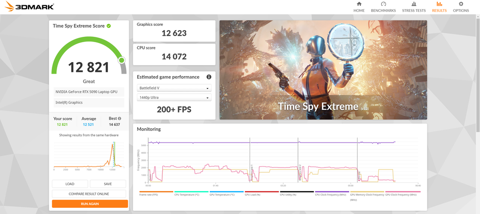Toggle Frame rate (FPS) legend swatch
This screenshot has width=480, height=214.
point(156,191)
